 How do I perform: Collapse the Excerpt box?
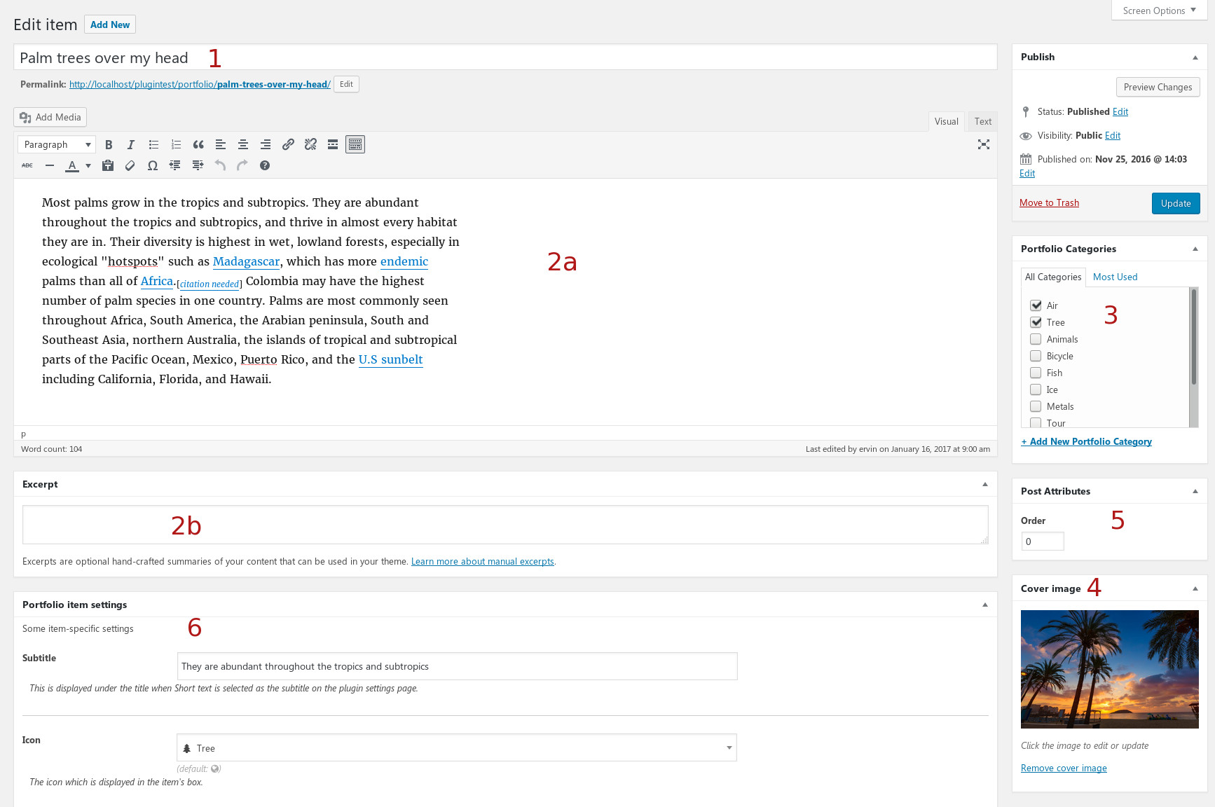click(985, 485)
